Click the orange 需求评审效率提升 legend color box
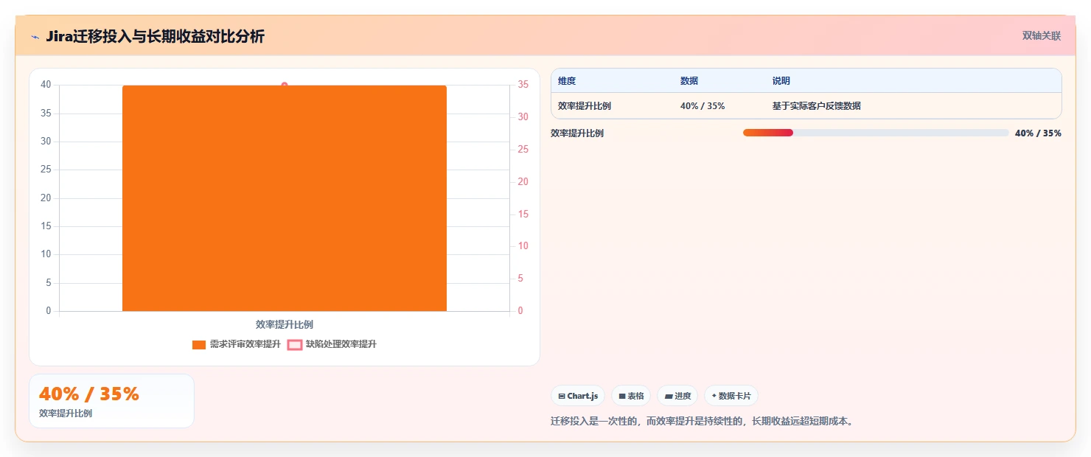Image resolution: width=1091 pixels, height=457 pixels. [199, 345]
